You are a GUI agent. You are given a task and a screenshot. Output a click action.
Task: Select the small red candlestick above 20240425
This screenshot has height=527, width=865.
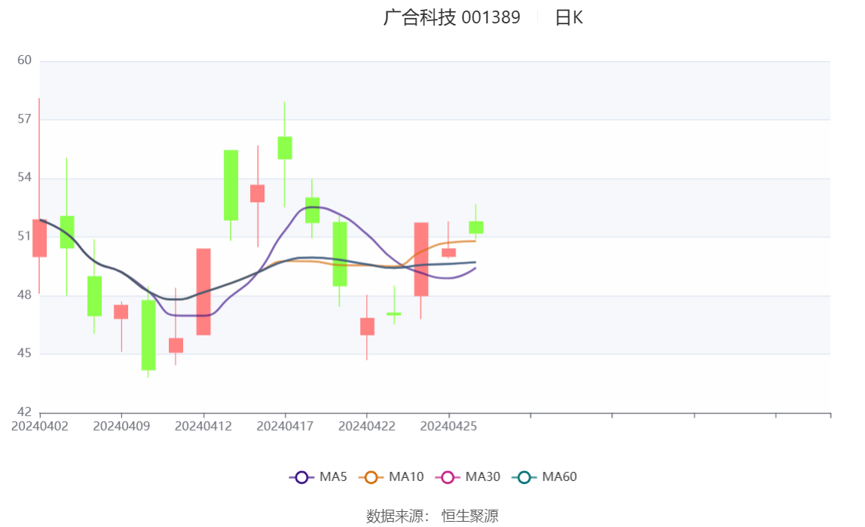click(449, 253)
